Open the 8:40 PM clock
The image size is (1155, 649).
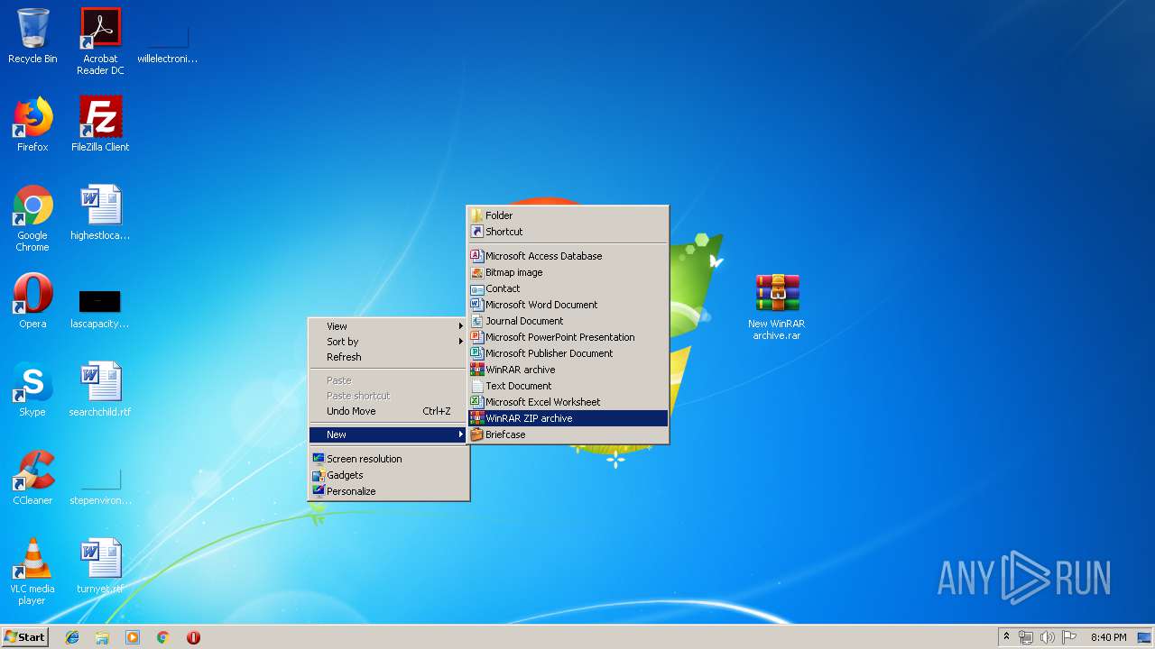(x=1108, y=637)
